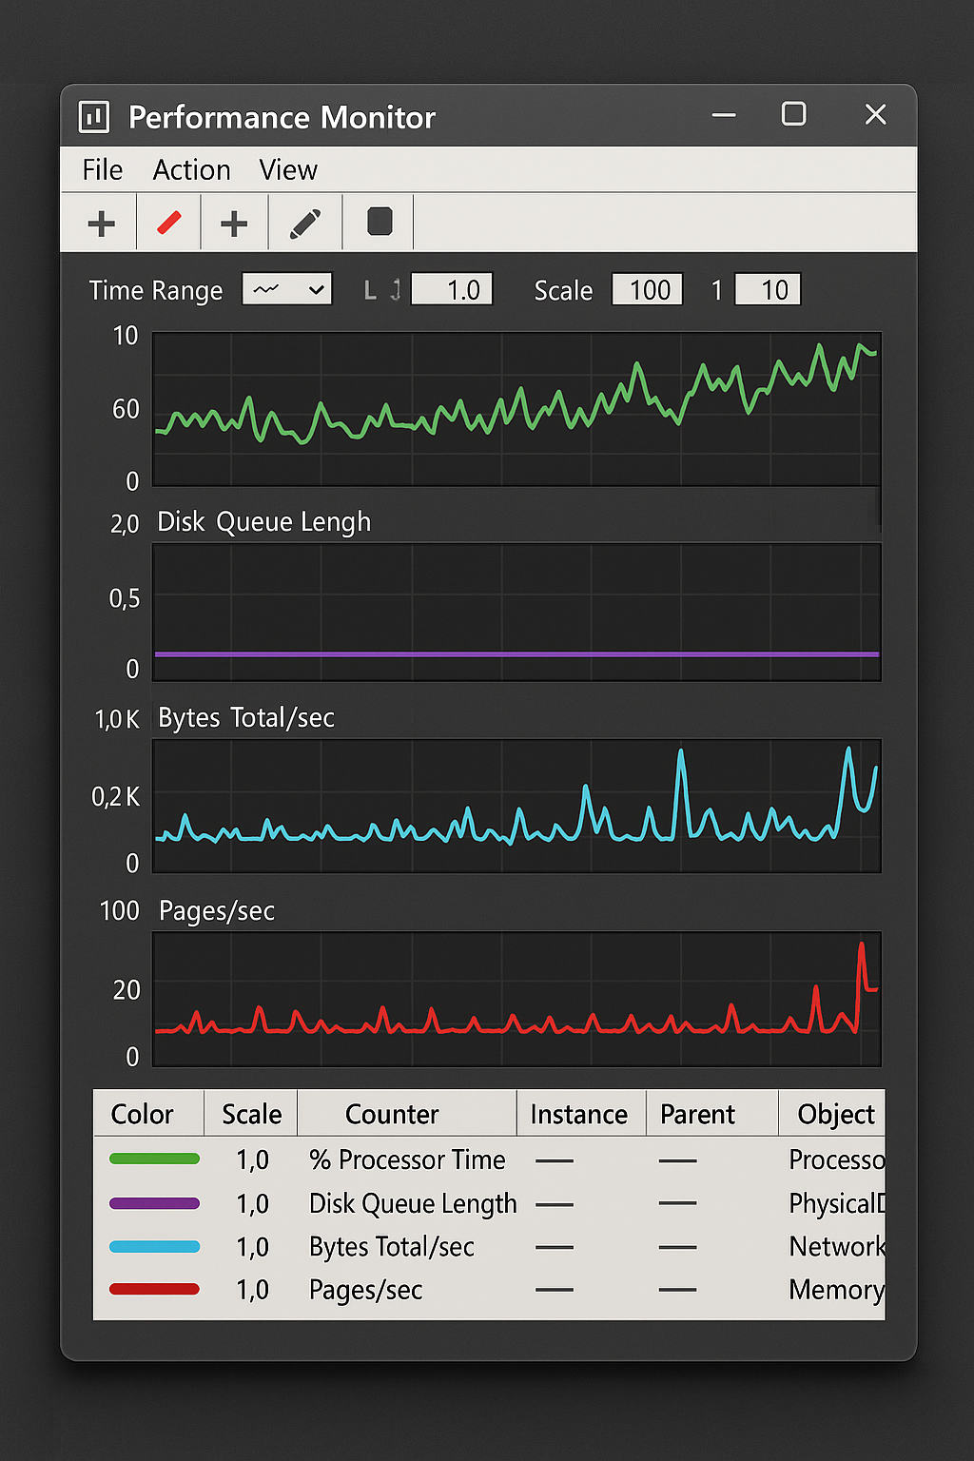This screenshot has width=974, height=1461.
Task: Select the Disk Queue Length counter row
Action: tap(489, 1203)
